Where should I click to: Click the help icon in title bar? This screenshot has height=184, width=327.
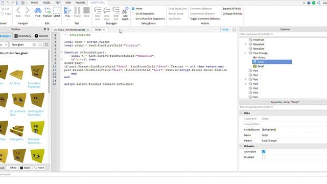coord(309,3)
